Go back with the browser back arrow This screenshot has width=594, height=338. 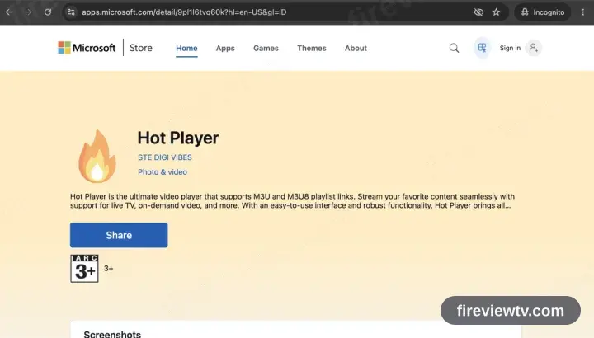[x=9, y=12]
